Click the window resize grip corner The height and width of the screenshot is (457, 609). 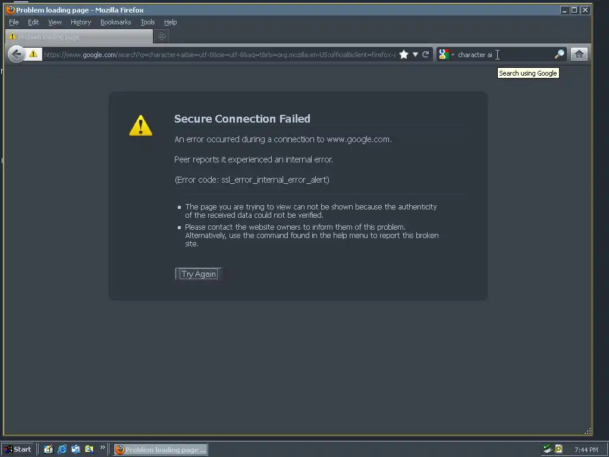[x=588, y=431]
